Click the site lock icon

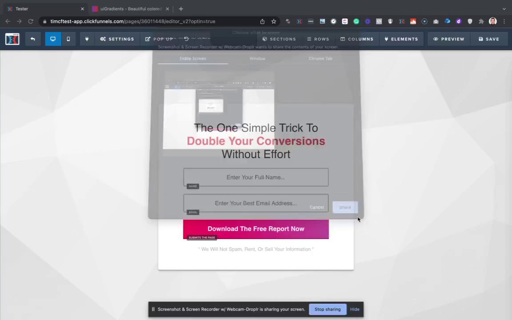click(x=45, y=21)
